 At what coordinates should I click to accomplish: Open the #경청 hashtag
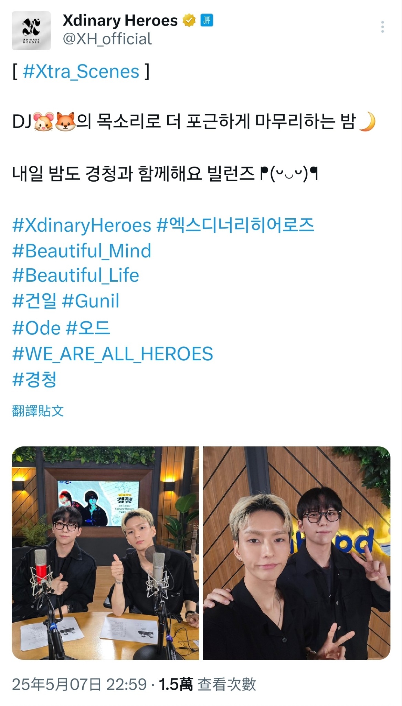pos(34,380)
